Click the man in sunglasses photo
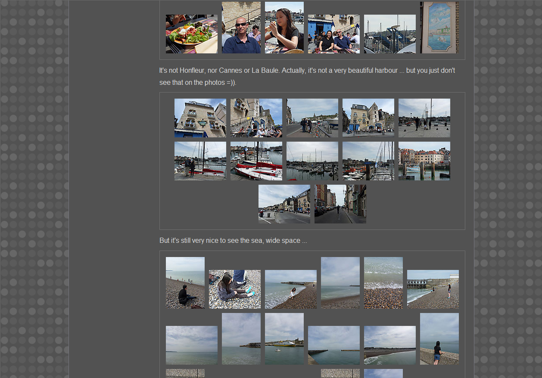This screenshot has height=378, width=542. (241, 28)
